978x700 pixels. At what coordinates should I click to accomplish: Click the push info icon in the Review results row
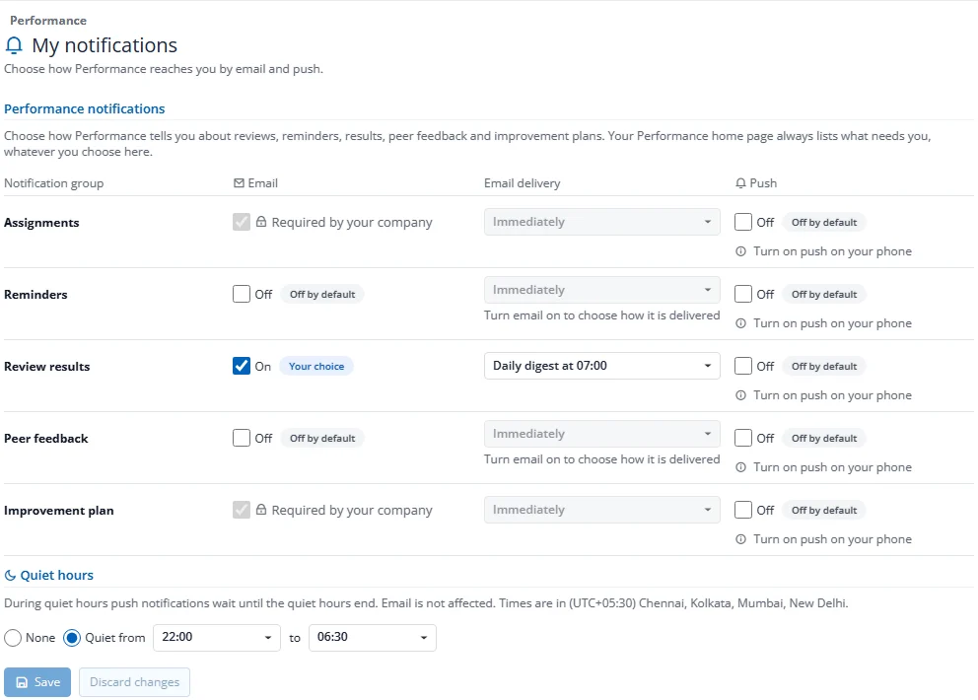tap(740, 395)
